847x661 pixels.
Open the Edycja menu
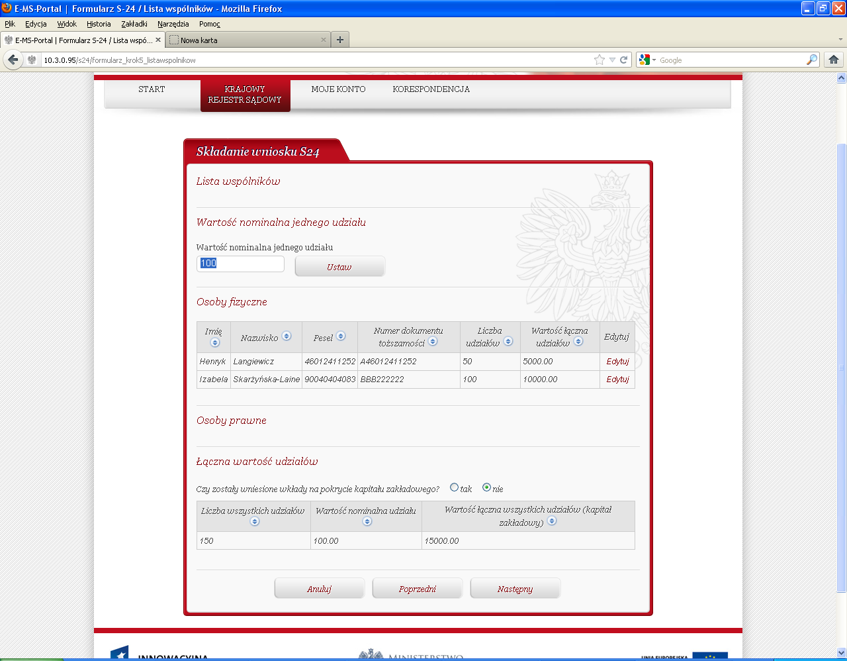[36, 24]
